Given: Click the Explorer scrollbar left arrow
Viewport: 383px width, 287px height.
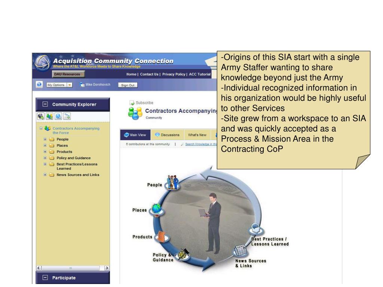Looking at the screenshot, I should click(x=39, y=268).
